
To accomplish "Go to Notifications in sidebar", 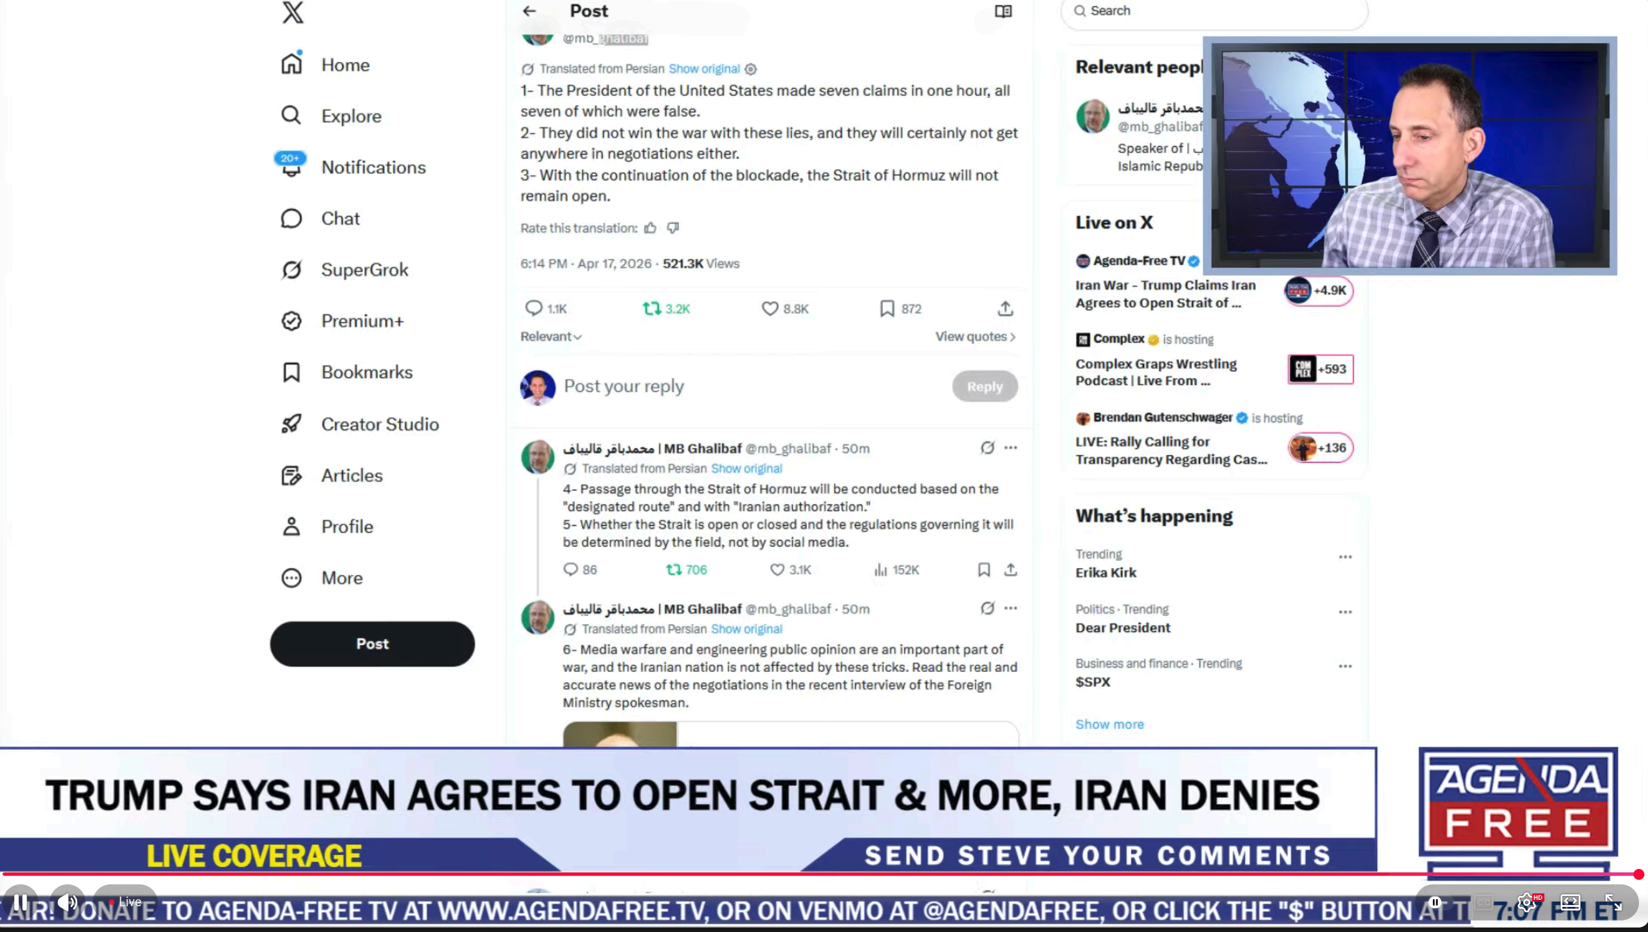I will pos(373,167).
